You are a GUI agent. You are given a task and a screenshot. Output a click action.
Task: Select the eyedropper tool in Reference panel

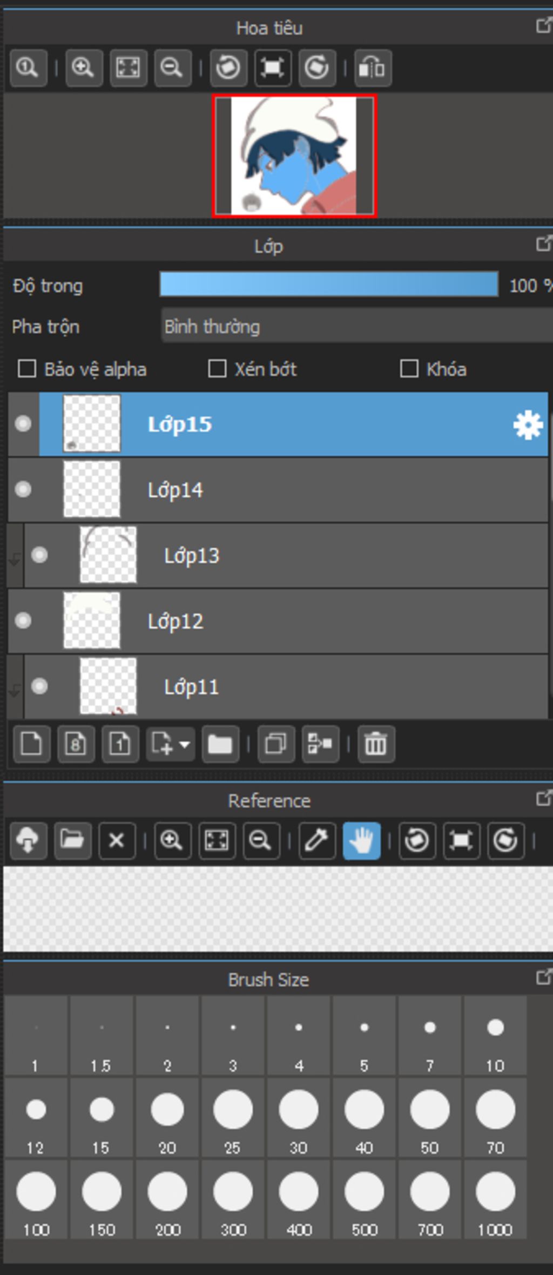[316, 841]
